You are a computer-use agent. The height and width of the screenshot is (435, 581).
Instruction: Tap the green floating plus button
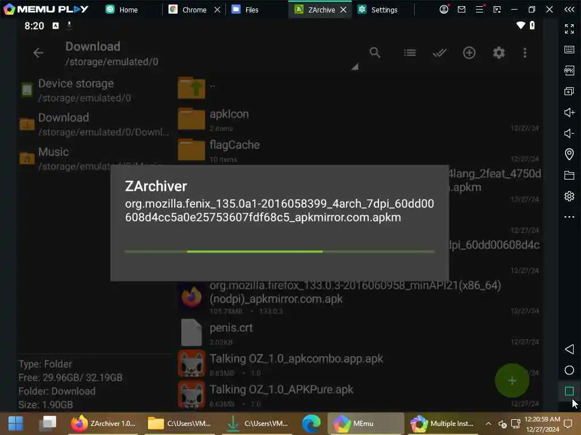tap(512, 381)
